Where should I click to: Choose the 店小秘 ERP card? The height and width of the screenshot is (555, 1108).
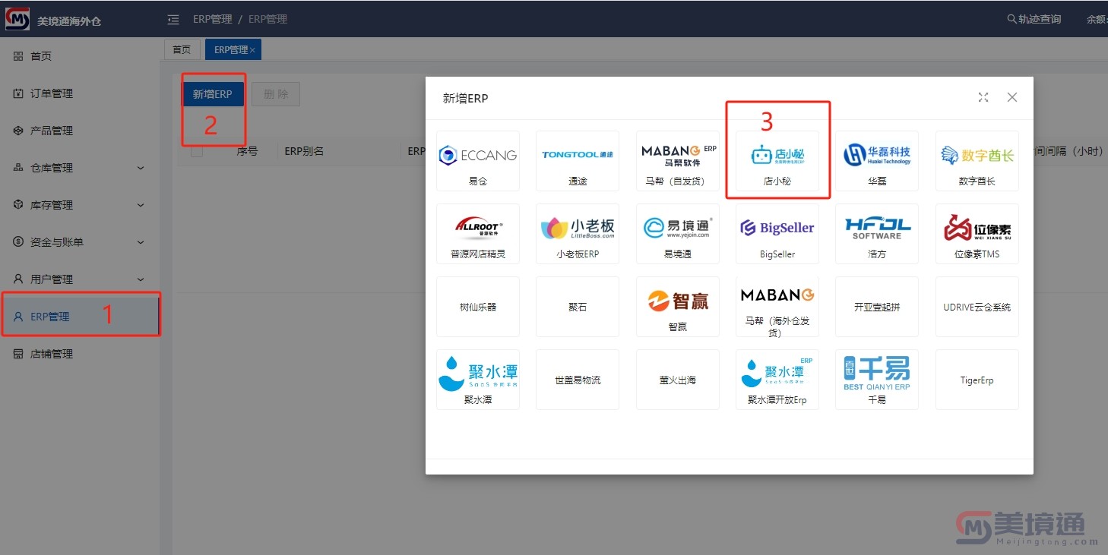point(777,161)
